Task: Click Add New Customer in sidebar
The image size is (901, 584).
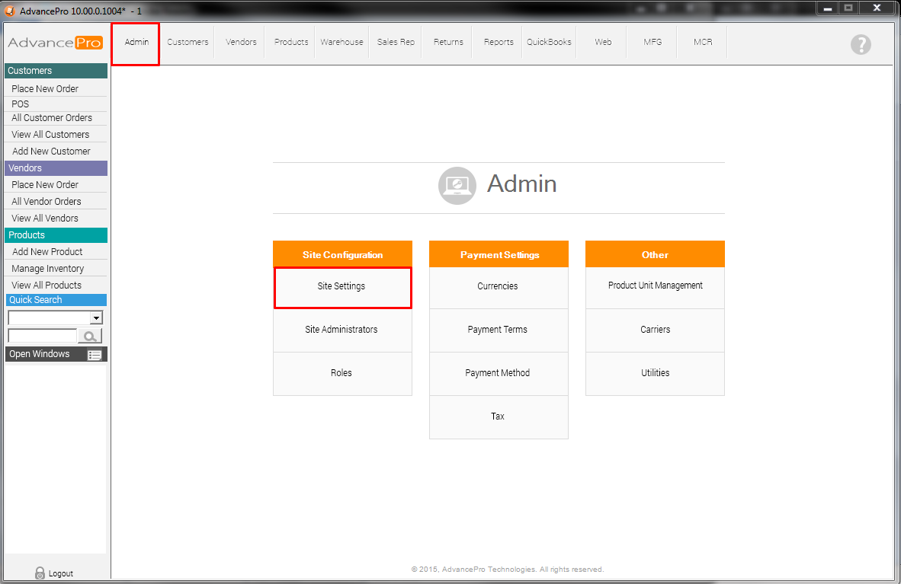Action: coord(51,152)
